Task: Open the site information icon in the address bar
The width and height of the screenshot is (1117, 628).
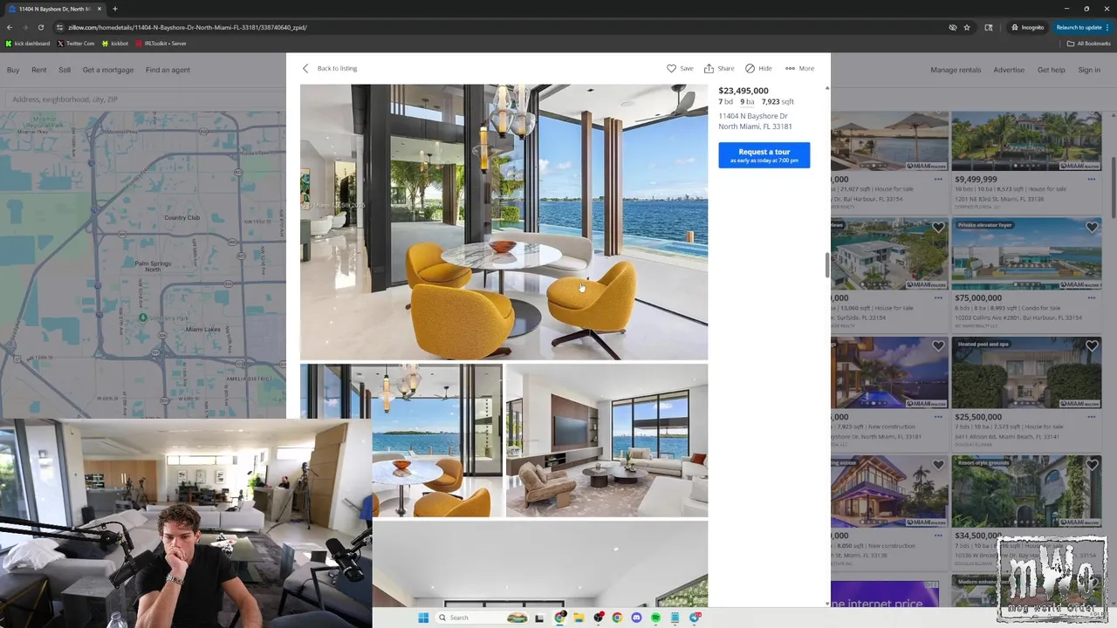Action: 60,27
